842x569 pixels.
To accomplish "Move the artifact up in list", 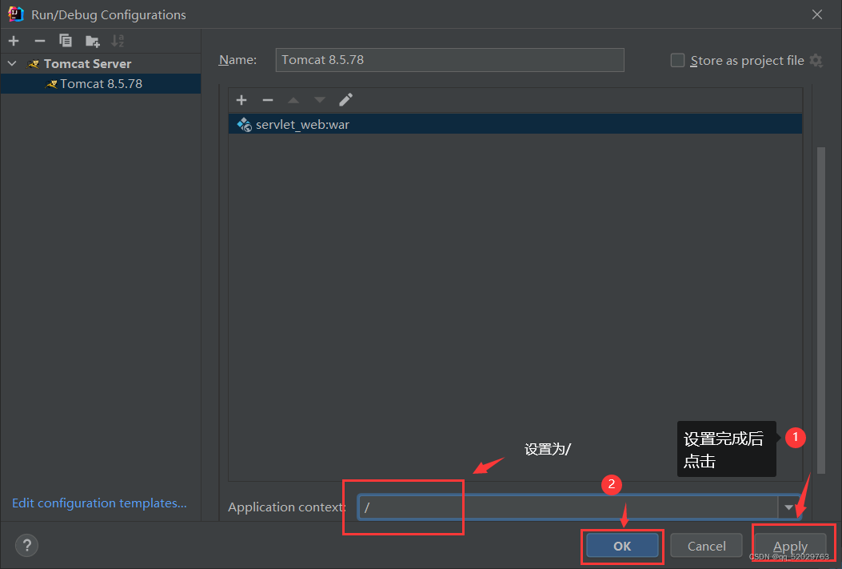I will coord(293,100).
